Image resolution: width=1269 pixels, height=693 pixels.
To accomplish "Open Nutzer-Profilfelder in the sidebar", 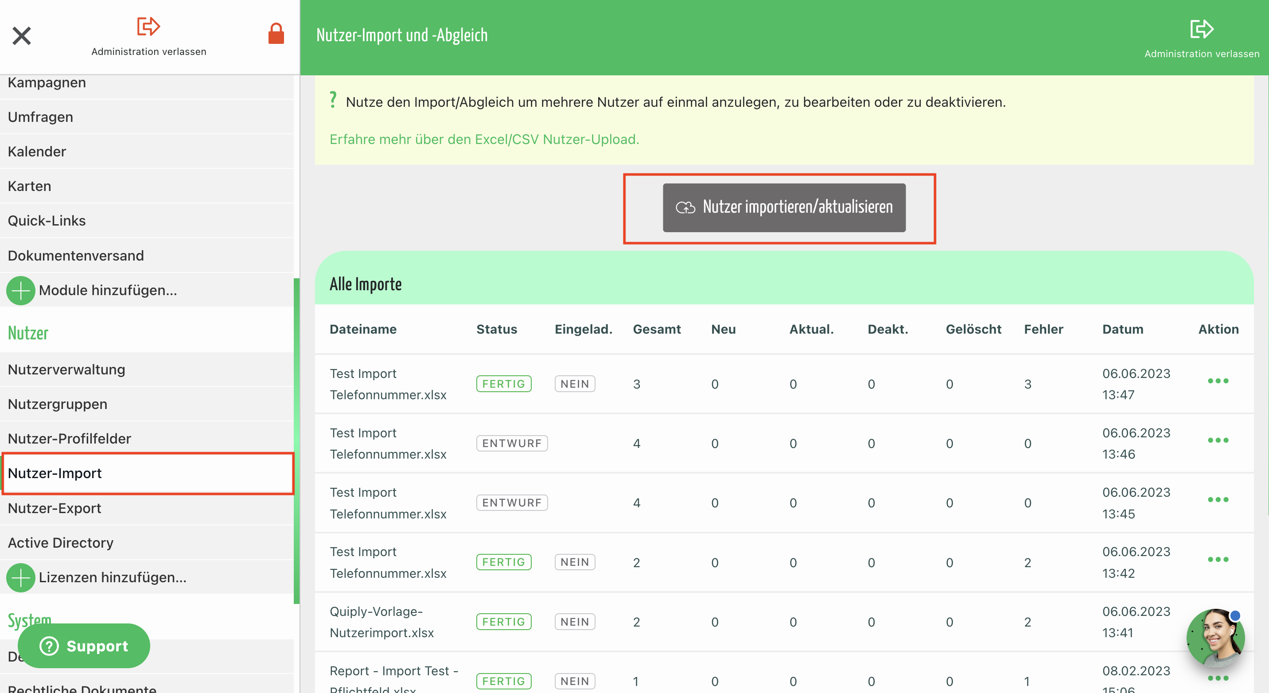I will [x=147, y=438].
